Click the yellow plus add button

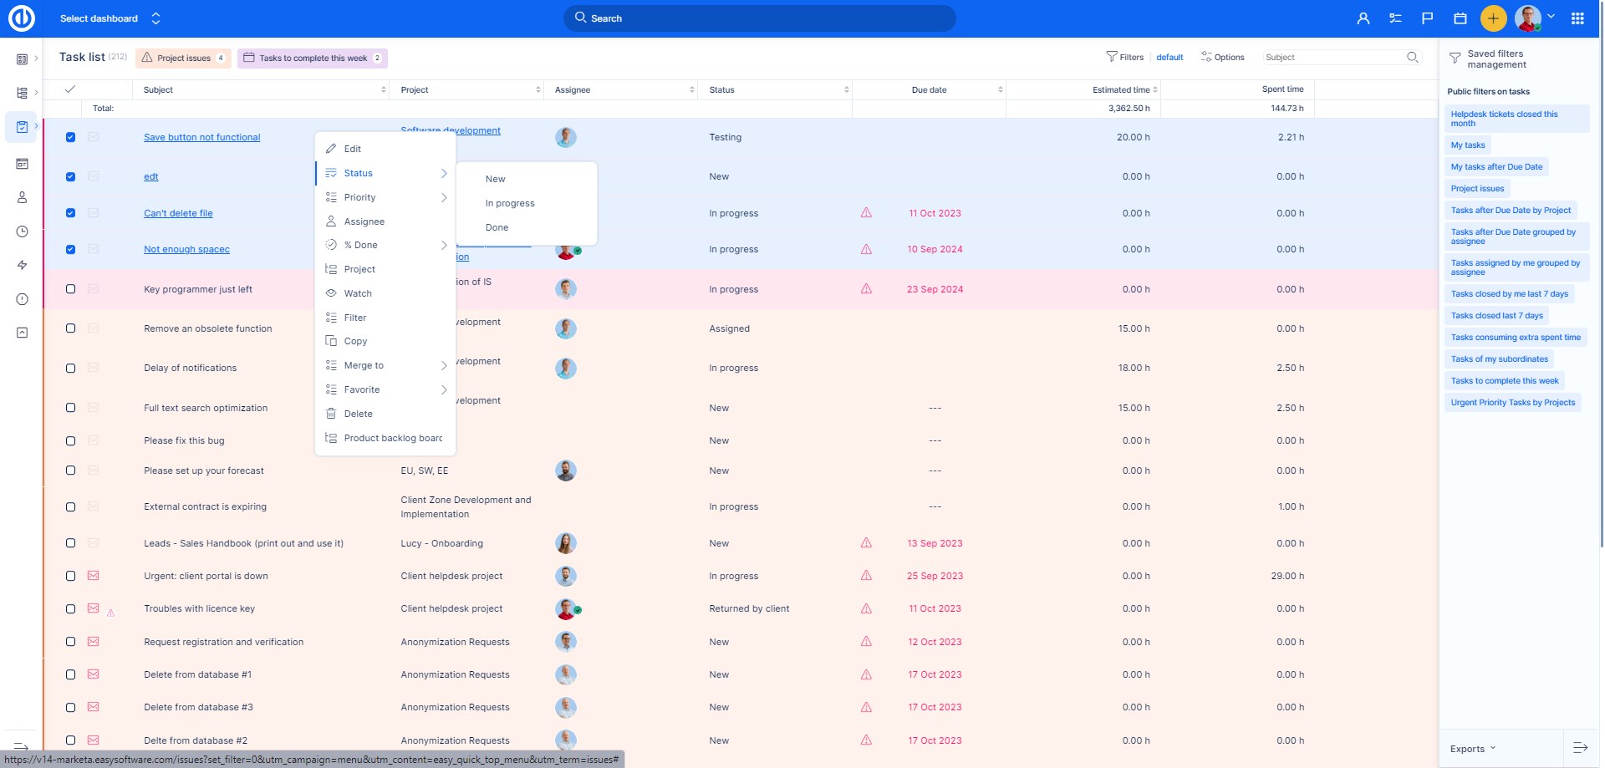(x=1493, y=18)
